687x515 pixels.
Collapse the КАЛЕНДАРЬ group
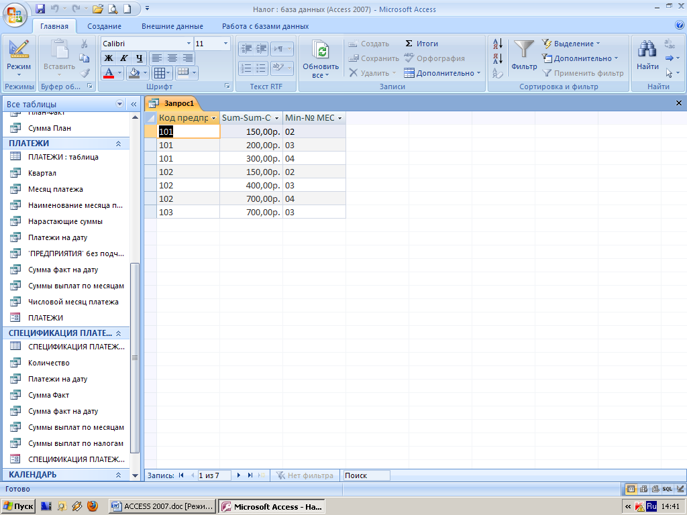coord(118,475)
